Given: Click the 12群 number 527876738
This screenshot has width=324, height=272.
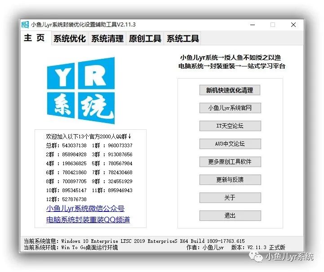Looking at the screenshot, I should pos(75,199).
